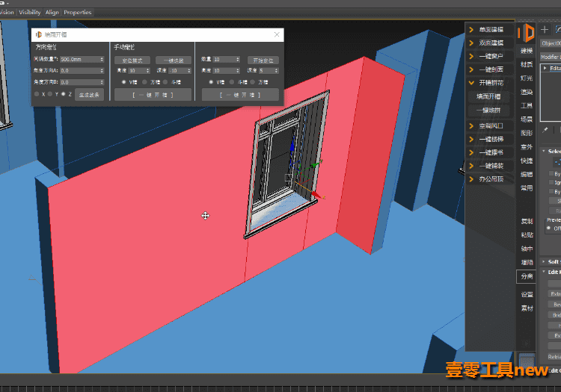This screenshot has height=392, width=561.
Task: Select the X axis radio button
Action: (x=37, y=94)
